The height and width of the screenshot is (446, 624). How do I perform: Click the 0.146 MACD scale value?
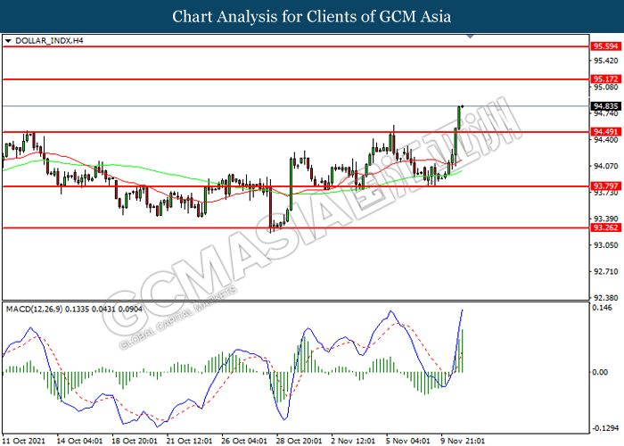(602, 308)
